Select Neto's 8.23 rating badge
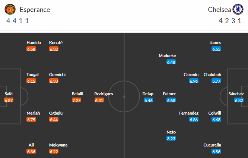Image resolution: width=248 pixels, height=158 pixels. (171, 138)
